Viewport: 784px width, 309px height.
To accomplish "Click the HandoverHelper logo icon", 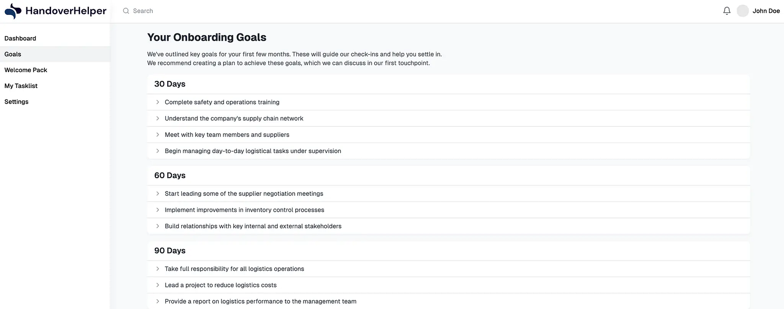I will pyautogui.click(x=13, y=11).
